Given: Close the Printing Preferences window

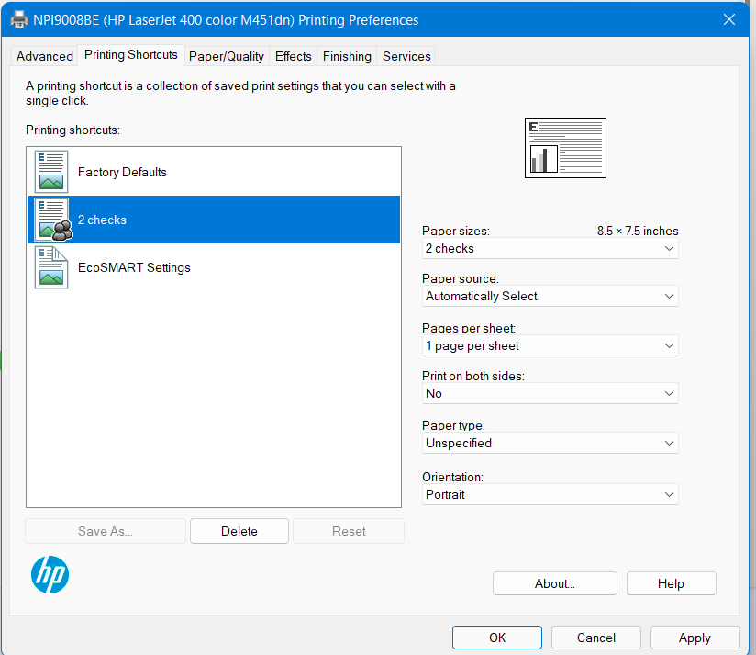Looking at the screenshot, I should pos(729,19).
